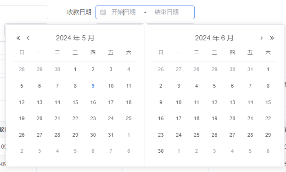Select greyed July 6 in June panel

coord(268,151)
